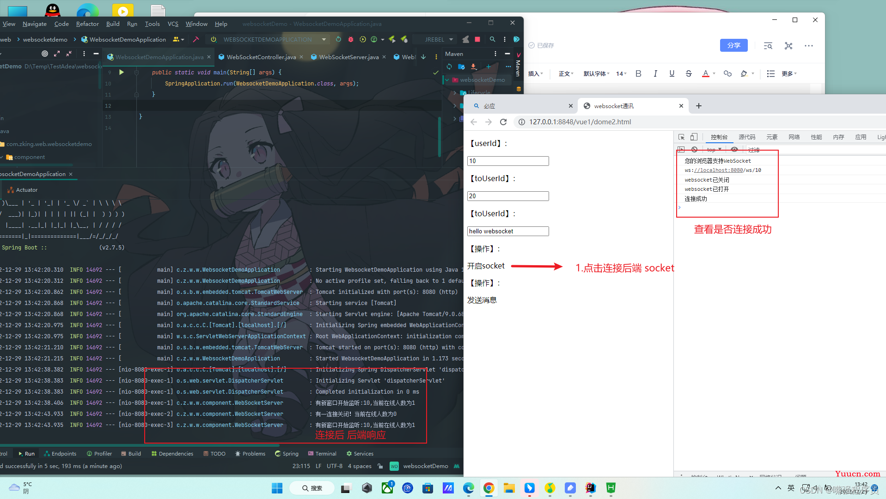Click 开启socket link on web page

(486, 266)
